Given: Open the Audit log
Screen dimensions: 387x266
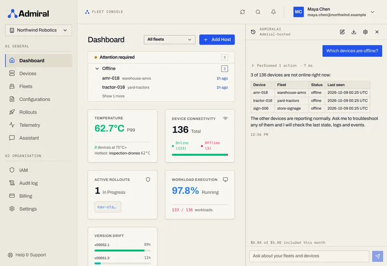Looking at the screenshot, I should 39,183.
